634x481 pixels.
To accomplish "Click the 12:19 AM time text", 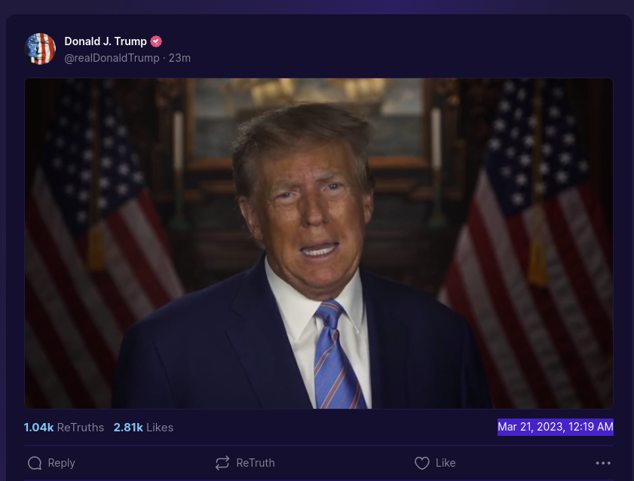I will (591, 427).
